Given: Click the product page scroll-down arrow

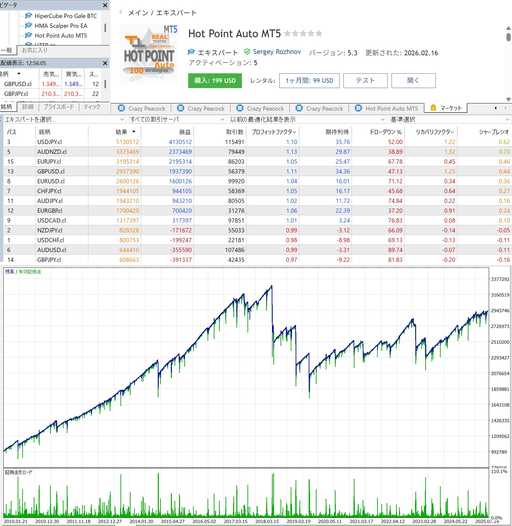Looking at the screenshot, I should click(x=508, y=99).
